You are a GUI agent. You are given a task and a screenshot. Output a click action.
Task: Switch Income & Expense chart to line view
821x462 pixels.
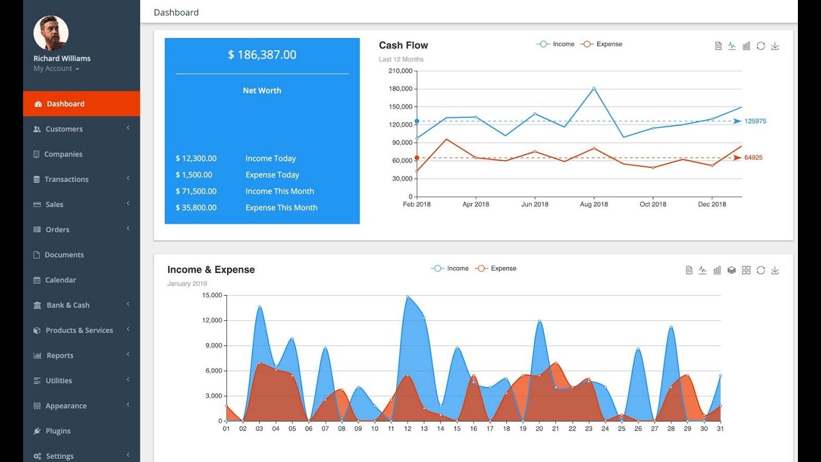[x=702, y=270]
